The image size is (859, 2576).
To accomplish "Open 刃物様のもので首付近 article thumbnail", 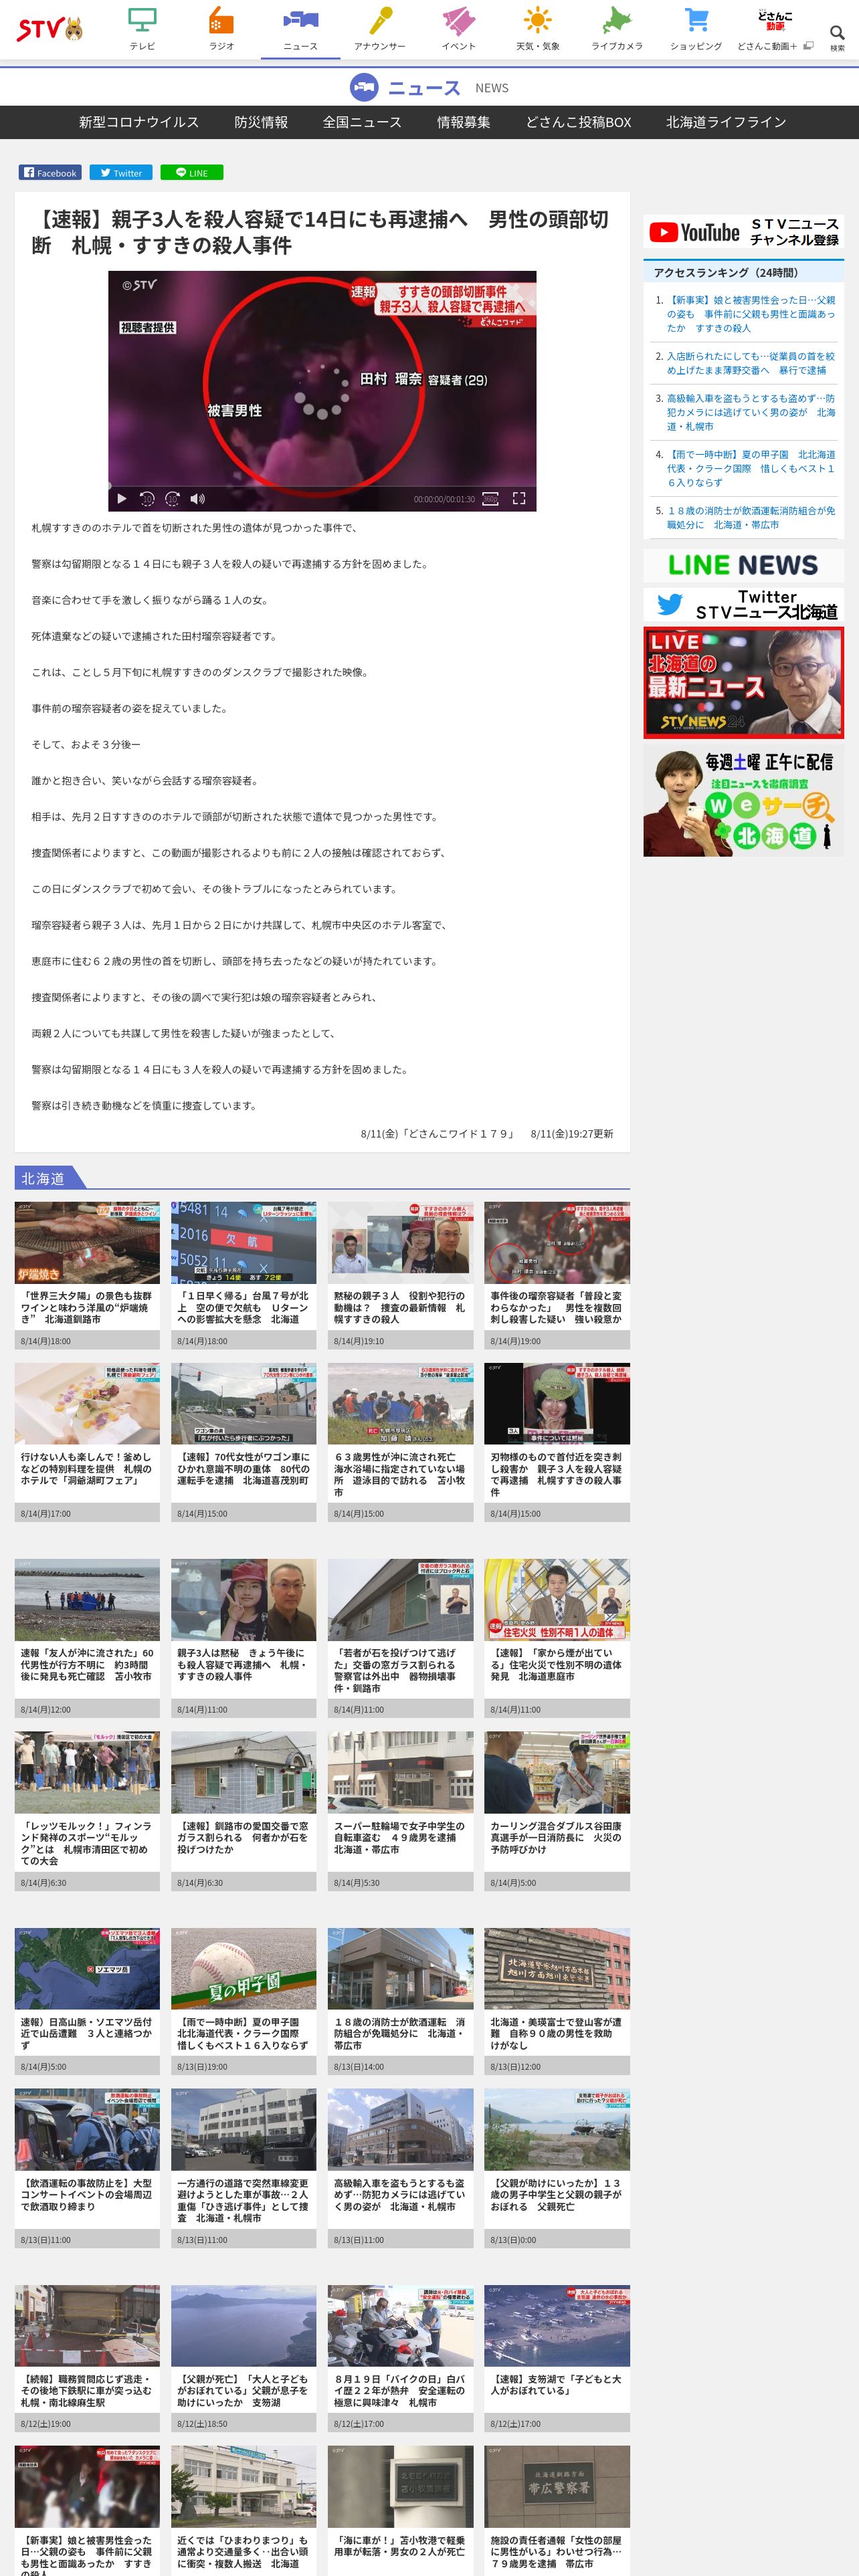I will tap(557, 1403).
